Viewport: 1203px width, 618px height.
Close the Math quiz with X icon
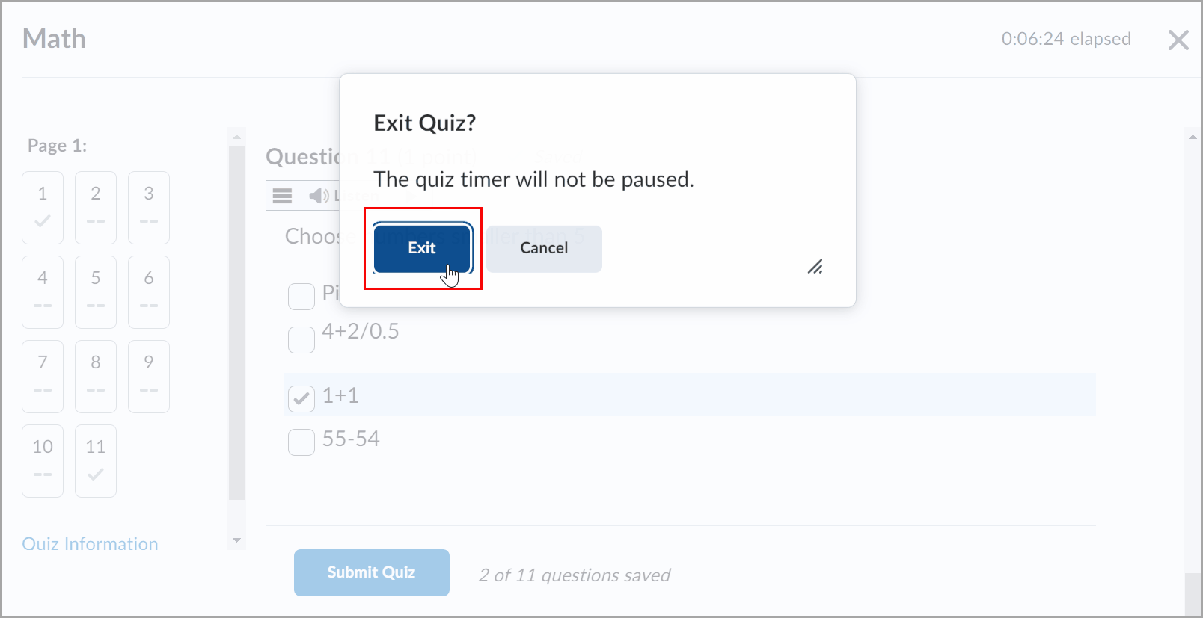point(1178,40)
